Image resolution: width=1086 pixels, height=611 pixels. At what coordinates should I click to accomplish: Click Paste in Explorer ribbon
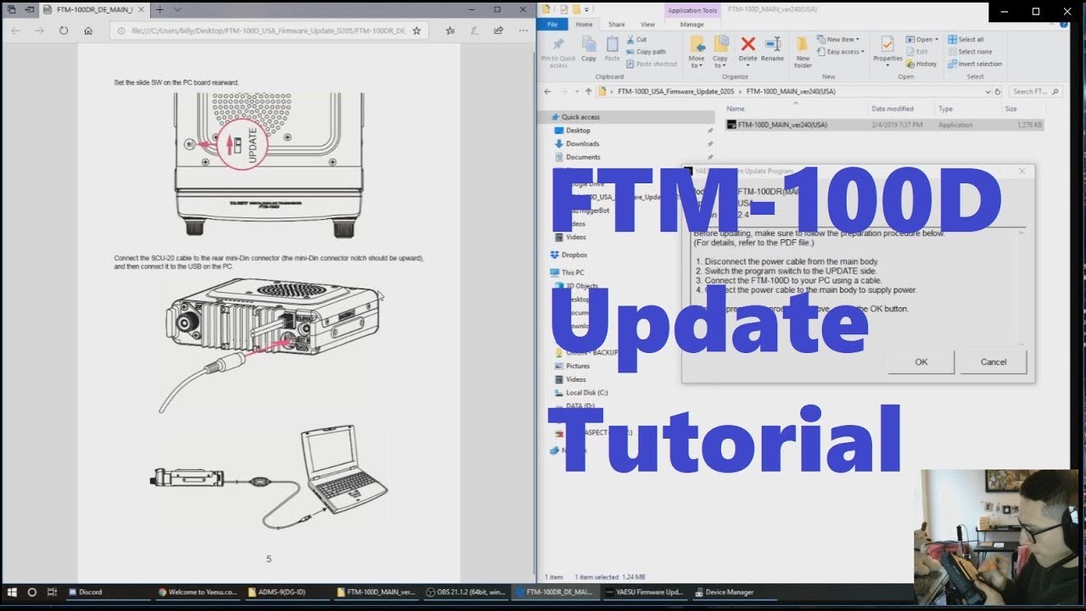(612, 49)
